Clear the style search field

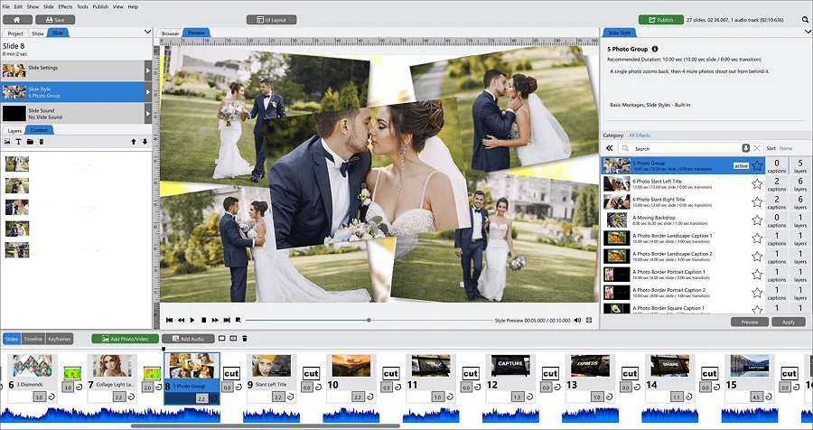pyautogui.click(x=757, y=148)
